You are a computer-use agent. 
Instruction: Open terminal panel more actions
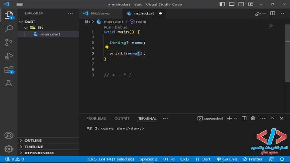263,118
